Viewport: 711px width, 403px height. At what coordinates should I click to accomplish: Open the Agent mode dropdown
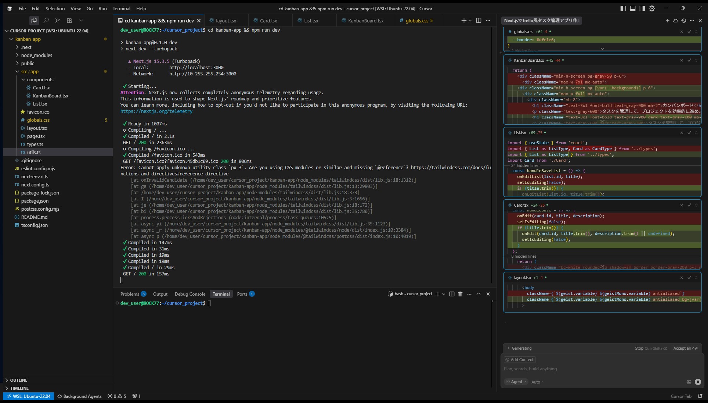pos(516,382)
